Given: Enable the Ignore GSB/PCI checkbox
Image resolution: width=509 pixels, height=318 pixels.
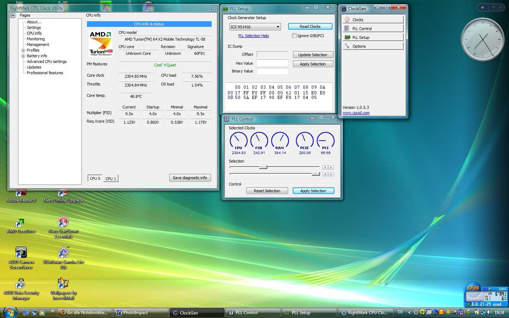Looking at the screenshot, I should (294, 36).
